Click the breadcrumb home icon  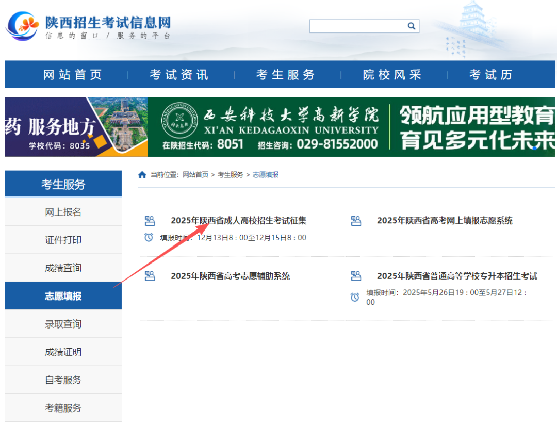click(142, 175)
